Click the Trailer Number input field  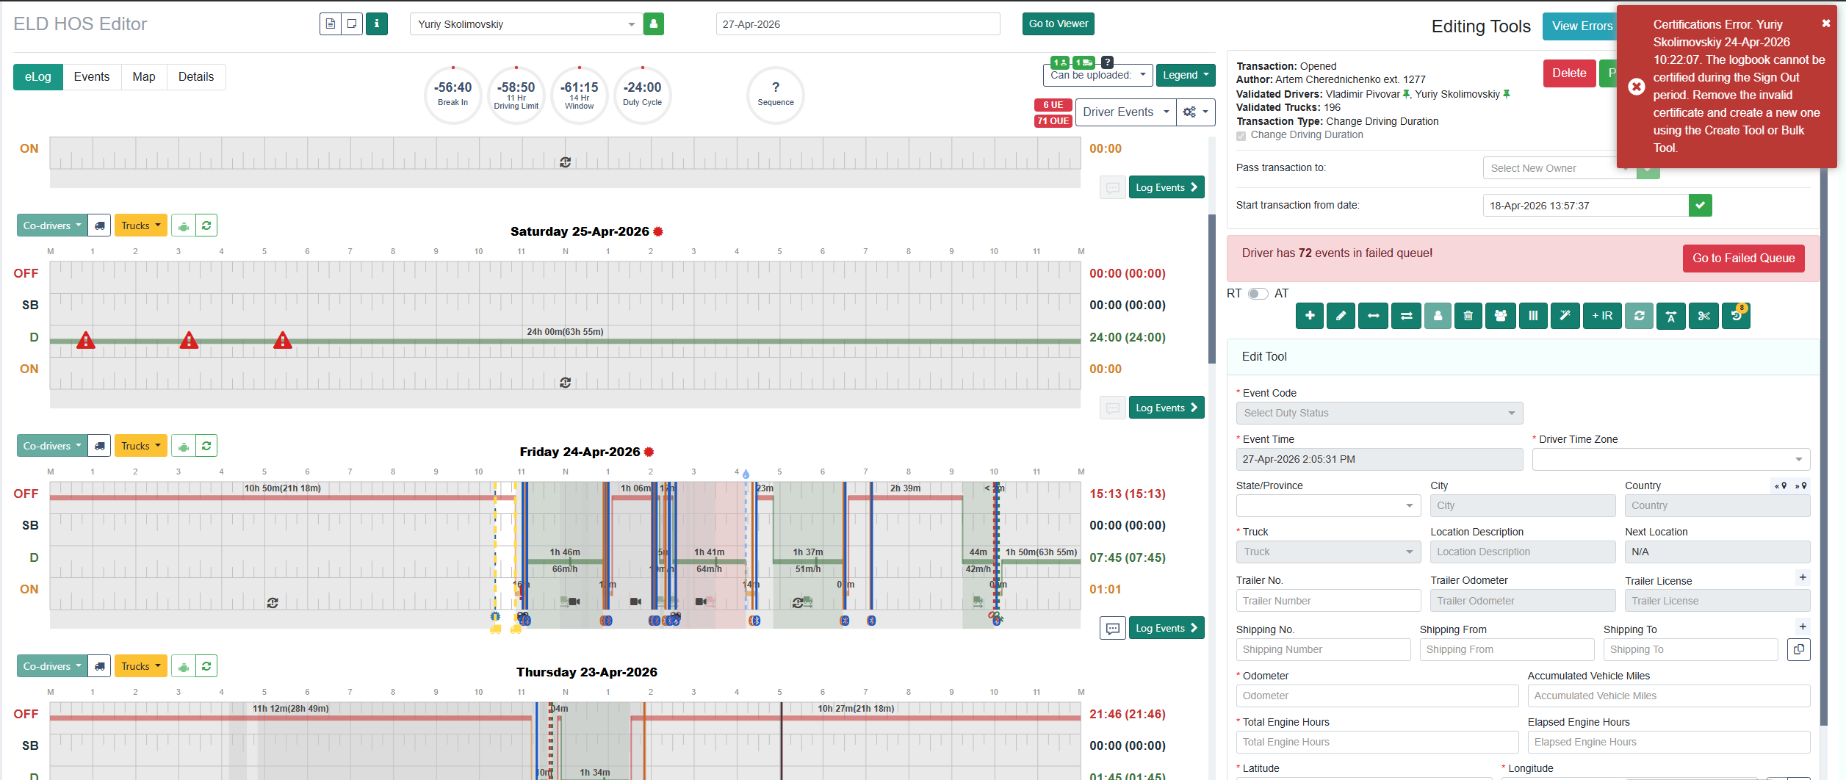tap(1329, 601)
